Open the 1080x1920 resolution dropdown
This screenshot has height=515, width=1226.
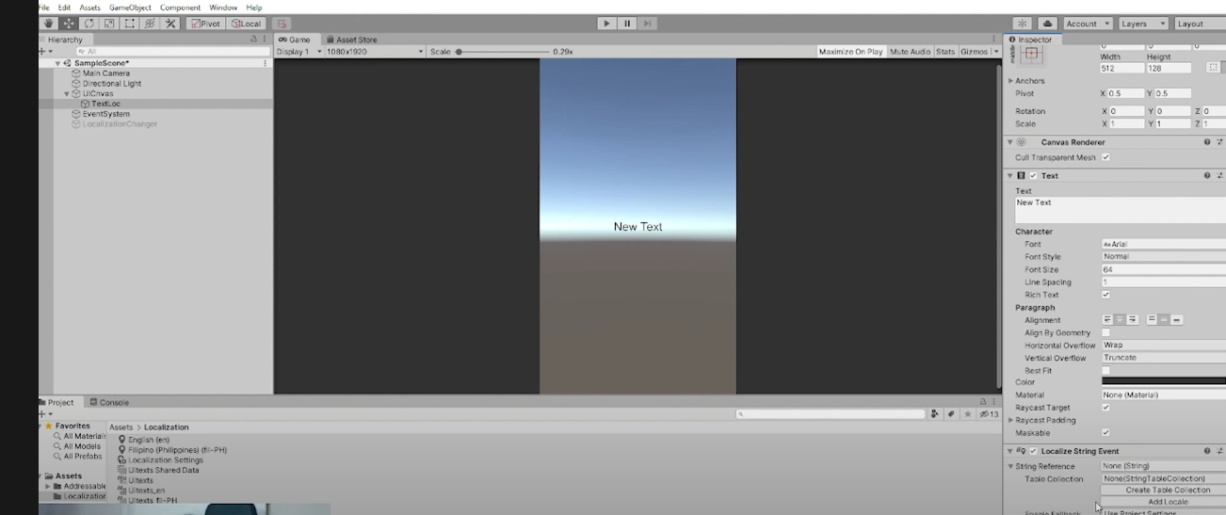coord(375,52)
